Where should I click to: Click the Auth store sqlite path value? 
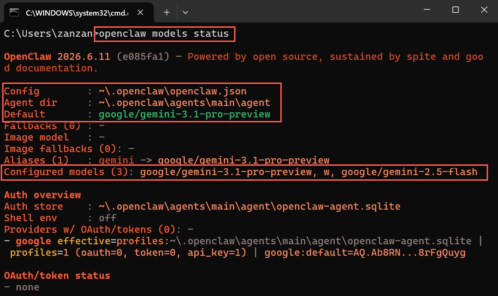pos(250,207)
